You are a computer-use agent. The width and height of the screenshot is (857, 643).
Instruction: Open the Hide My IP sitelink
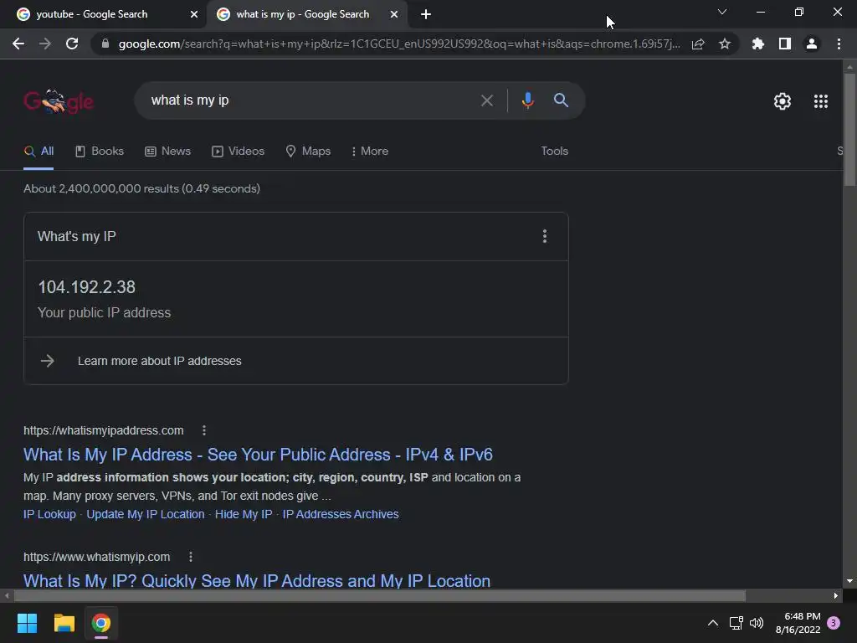(244, 514)
